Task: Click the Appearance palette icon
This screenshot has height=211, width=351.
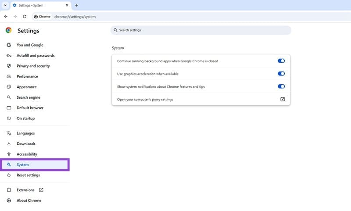Action: (9, 87)
